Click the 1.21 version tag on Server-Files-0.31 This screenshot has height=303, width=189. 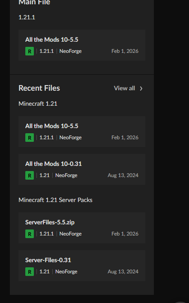pyautogui.click(x=45, y=272)
